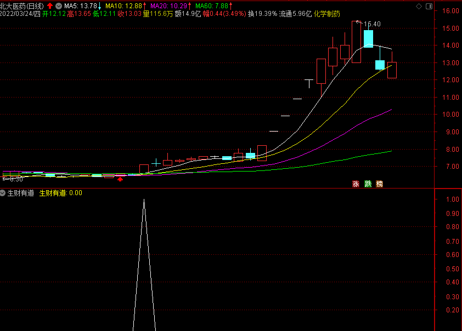The width and height of the screenshot is (462, 331).
Task: Click the red up-arrow beside 北大医药 title
Action: pyautogui.click(x=50, y=5)
